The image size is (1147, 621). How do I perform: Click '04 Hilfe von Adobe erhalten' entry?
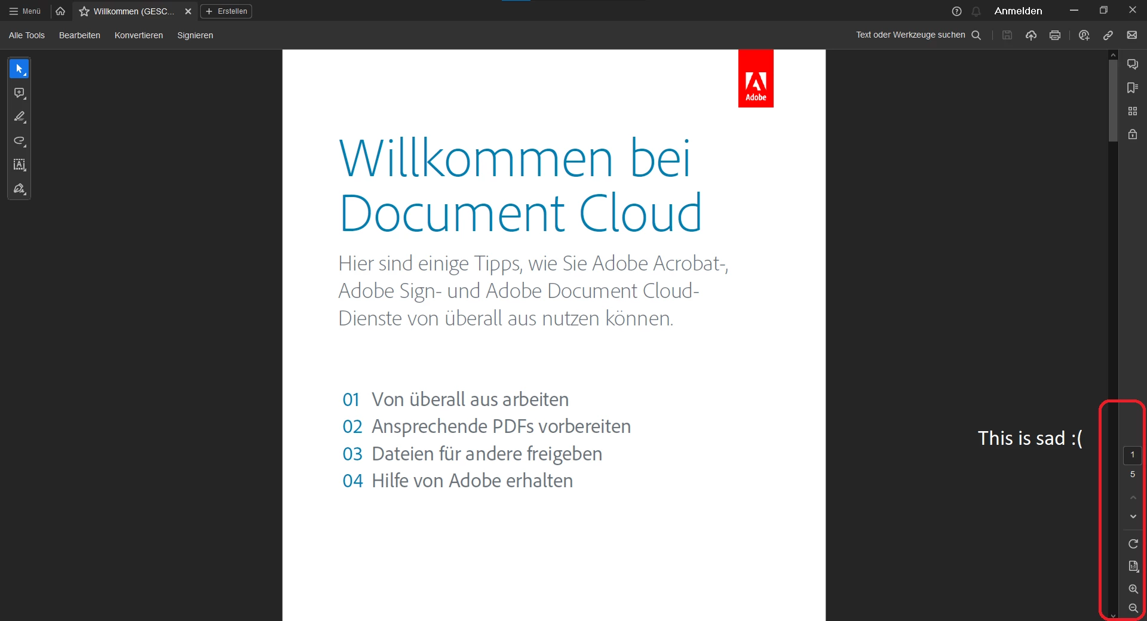click(x=458, y=481)
